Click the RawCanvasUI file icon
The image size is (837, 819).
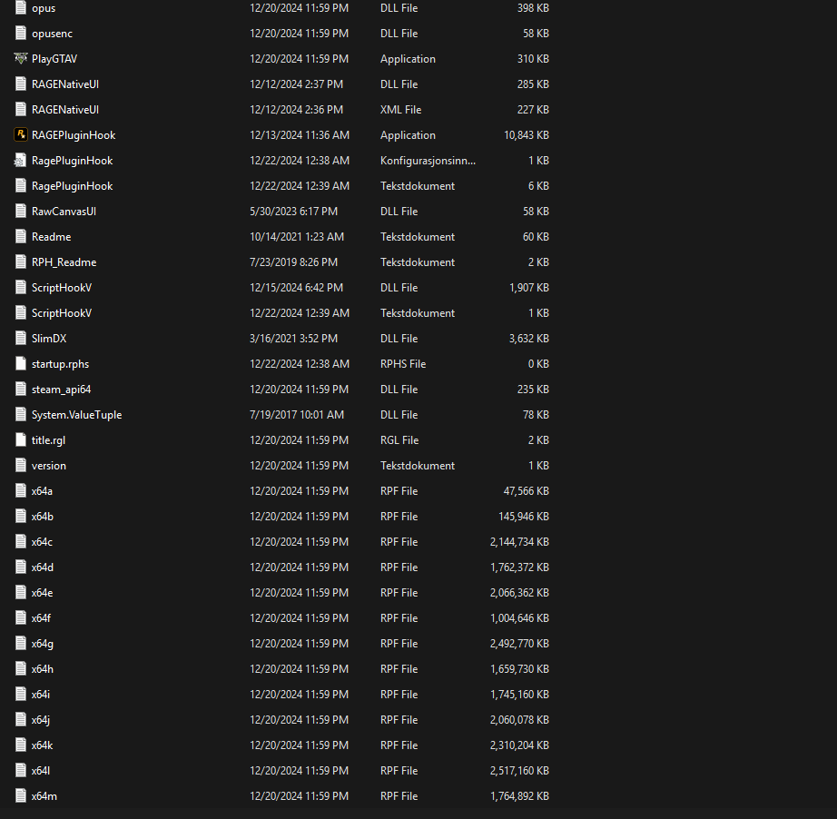21,212
